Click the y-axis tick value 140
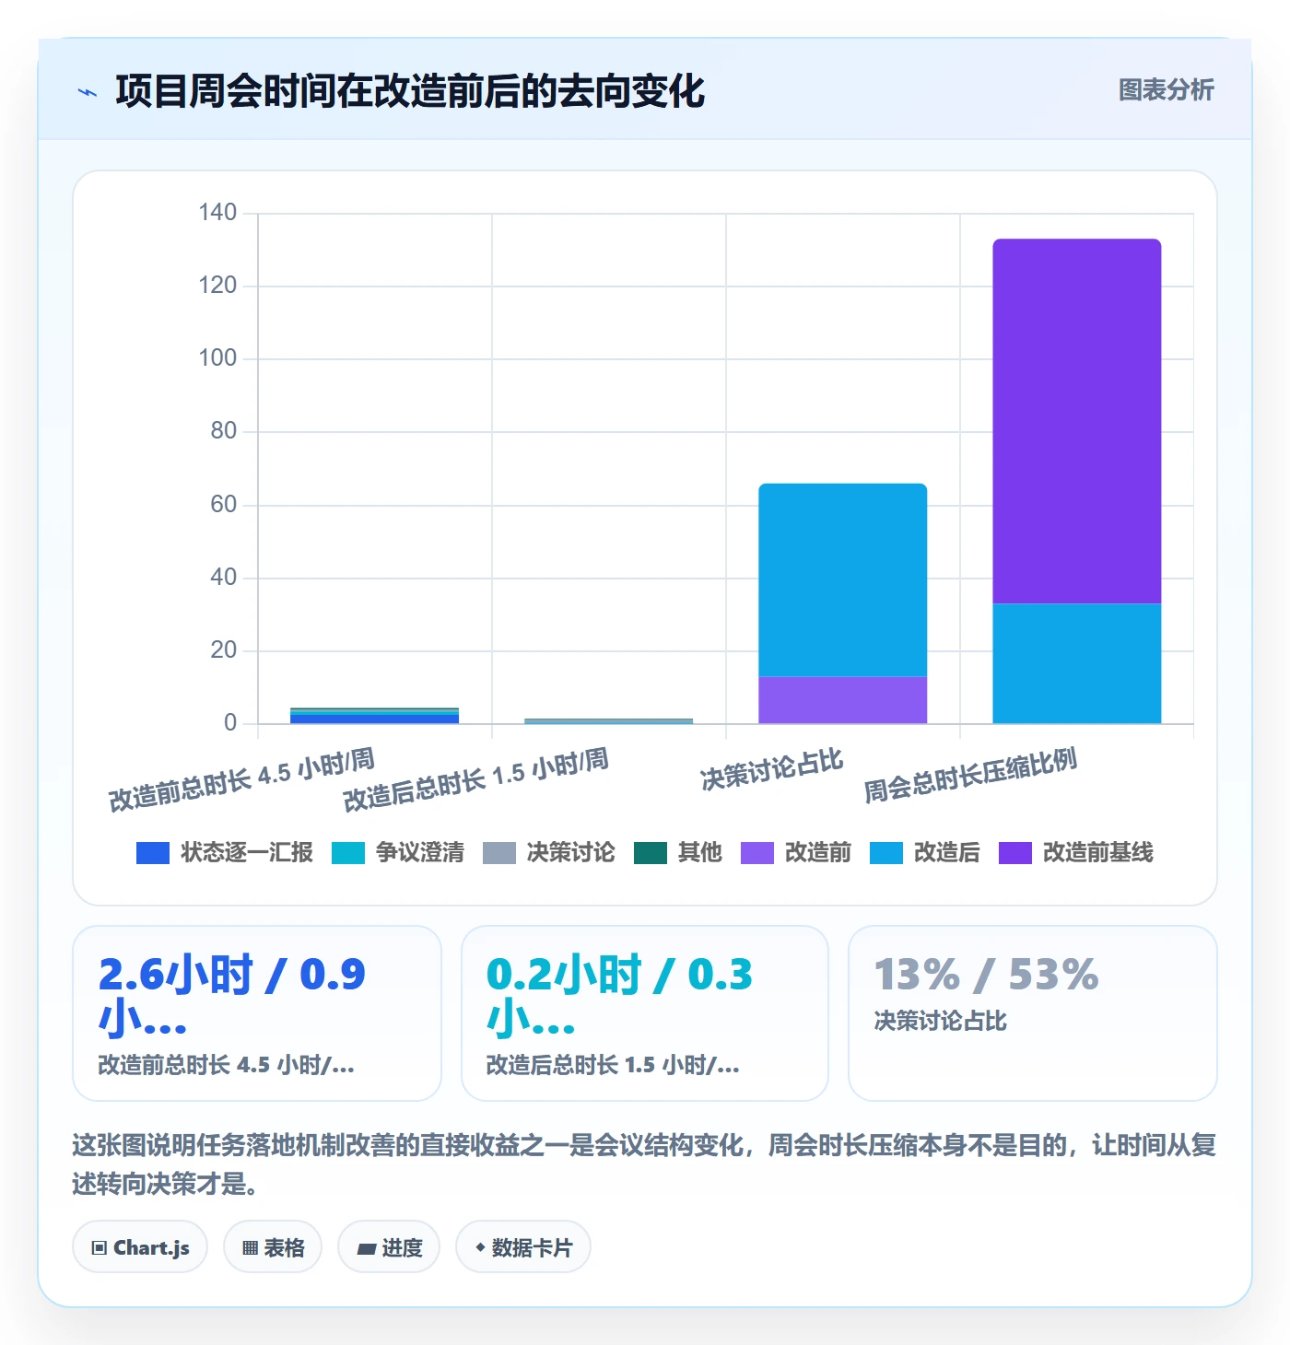This screenshot has width=1290, height=1345. (217, 213)
